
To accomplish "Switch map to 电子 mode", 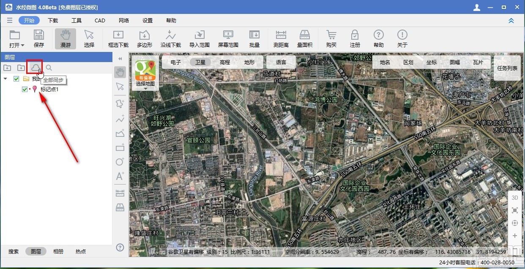I will click(x=176, y=62).
